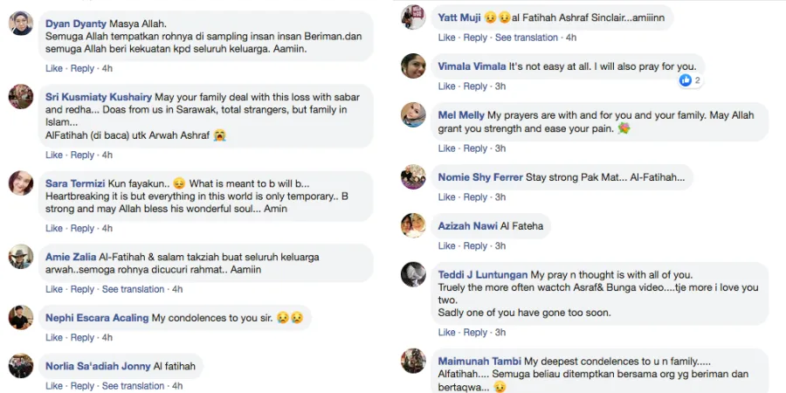Click Amie Zalia's avatar thumbnail
Image resolution: width=786 pixels, height=393 pixels.
(21, 257)
